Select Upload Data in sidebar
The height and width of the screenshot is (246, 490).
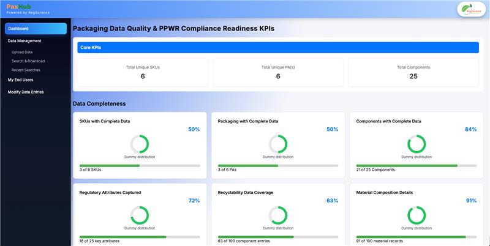tap(22, 52)
